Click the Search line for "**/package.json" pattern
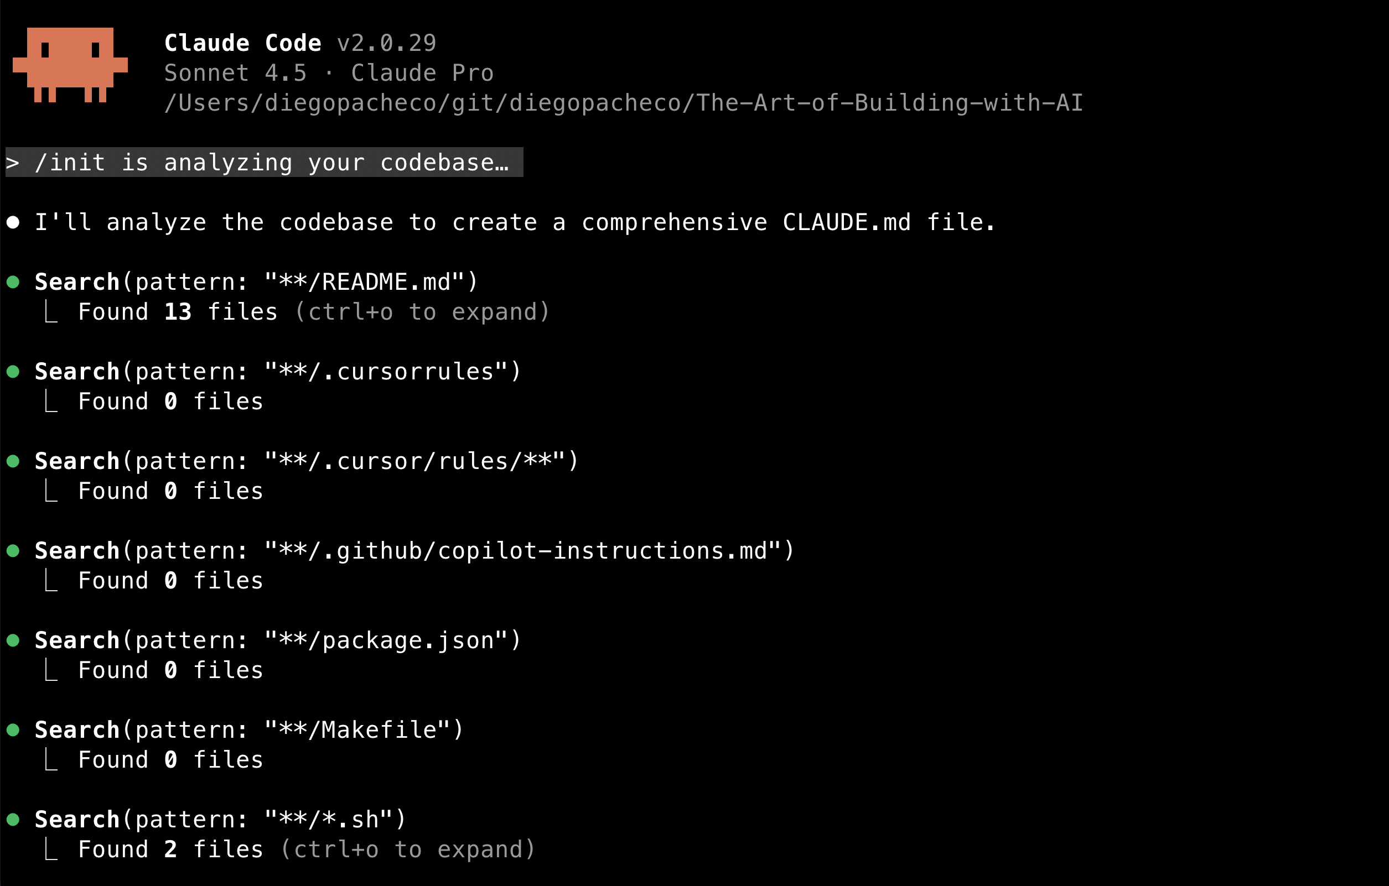The width and height of the screenshot is (1389, 886). 277,640
